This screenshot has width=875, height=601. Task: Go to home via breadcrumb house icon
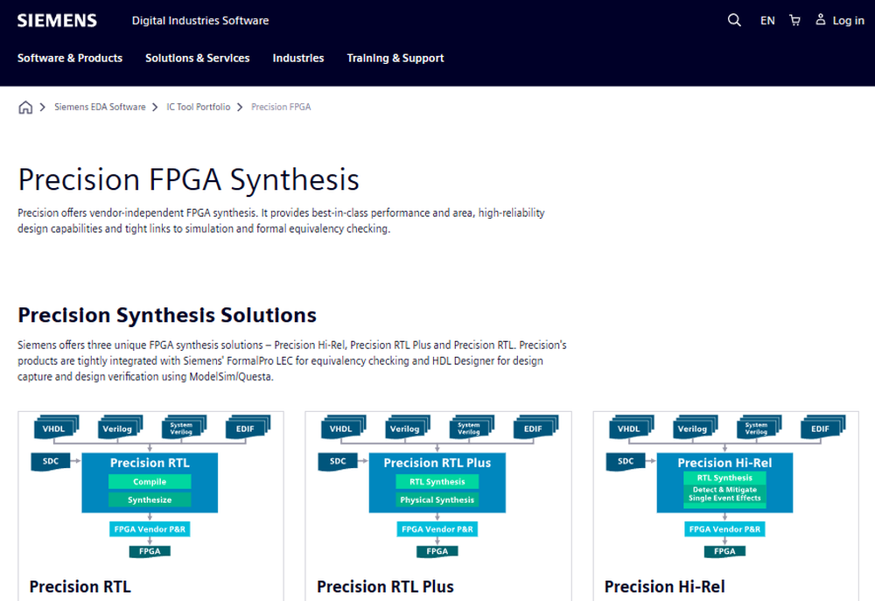point(25,107)
